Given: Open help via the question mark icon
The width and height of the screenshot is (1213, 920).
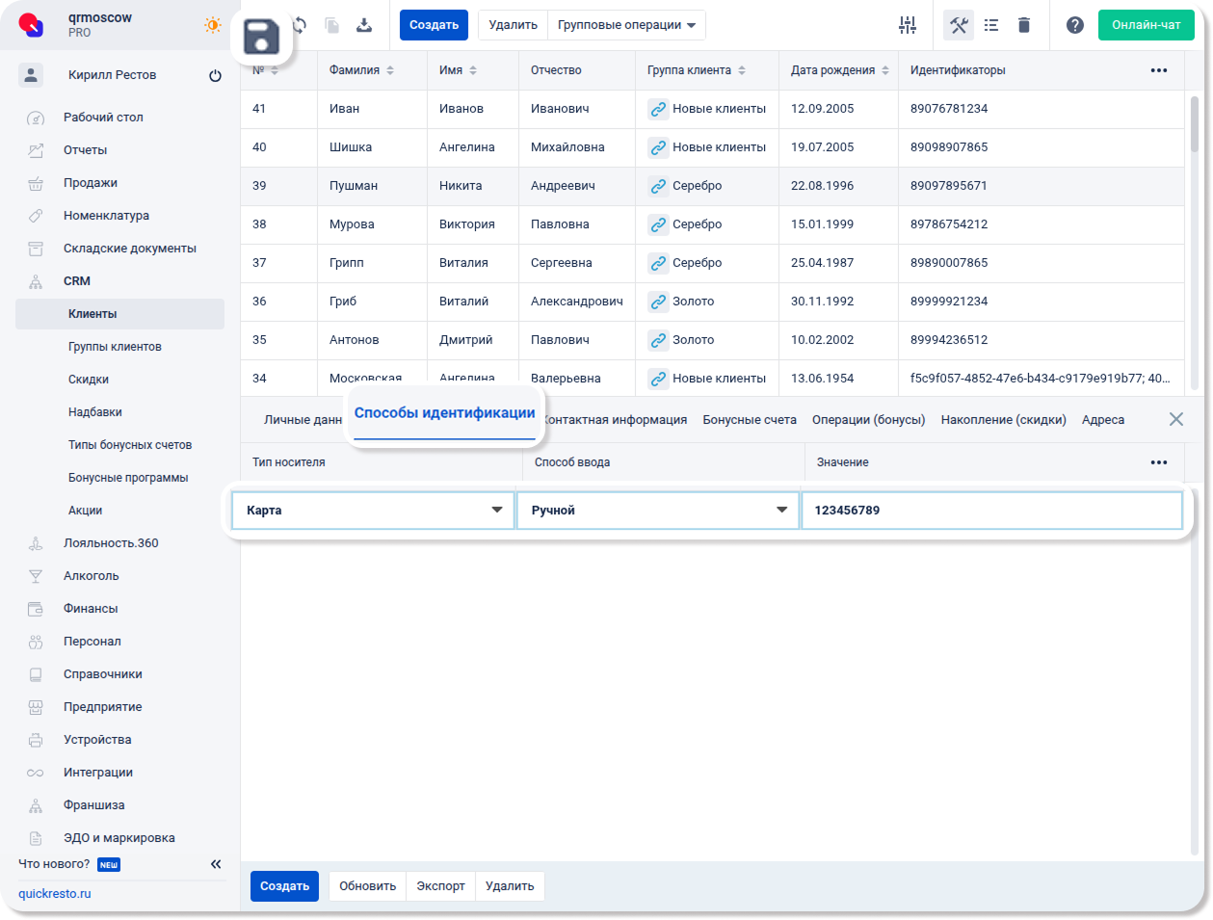Looking at the screenshot, I should click(x=1075, y=25).
